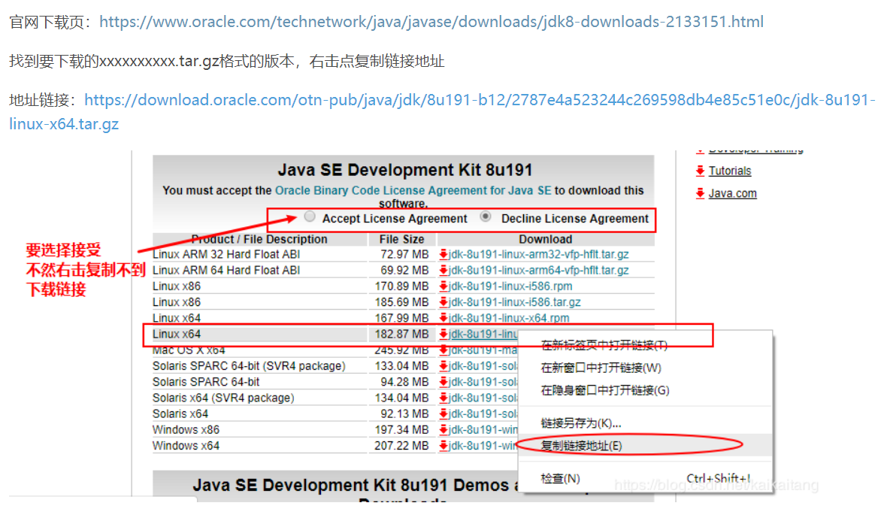
Task: Click the highlighted Linux x64 table row
Action: point(301,333)
